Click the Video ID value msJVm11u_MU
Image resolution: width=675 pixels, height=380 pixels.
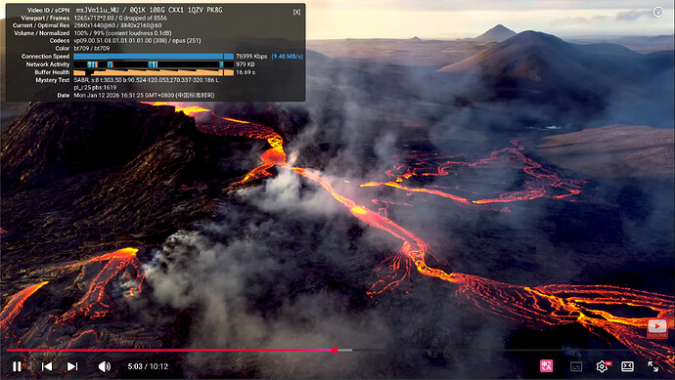pos(97,10)
